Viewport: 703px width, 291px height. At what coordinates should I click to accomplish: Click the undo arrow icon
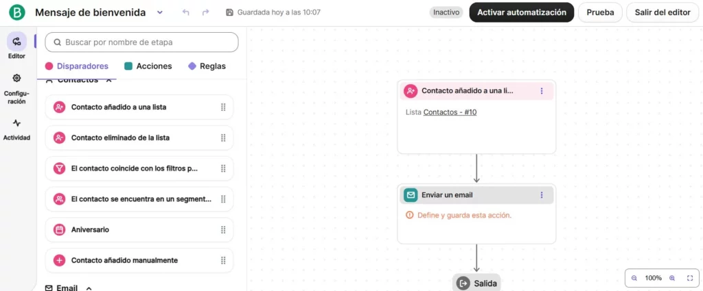(x=185, y=12)
